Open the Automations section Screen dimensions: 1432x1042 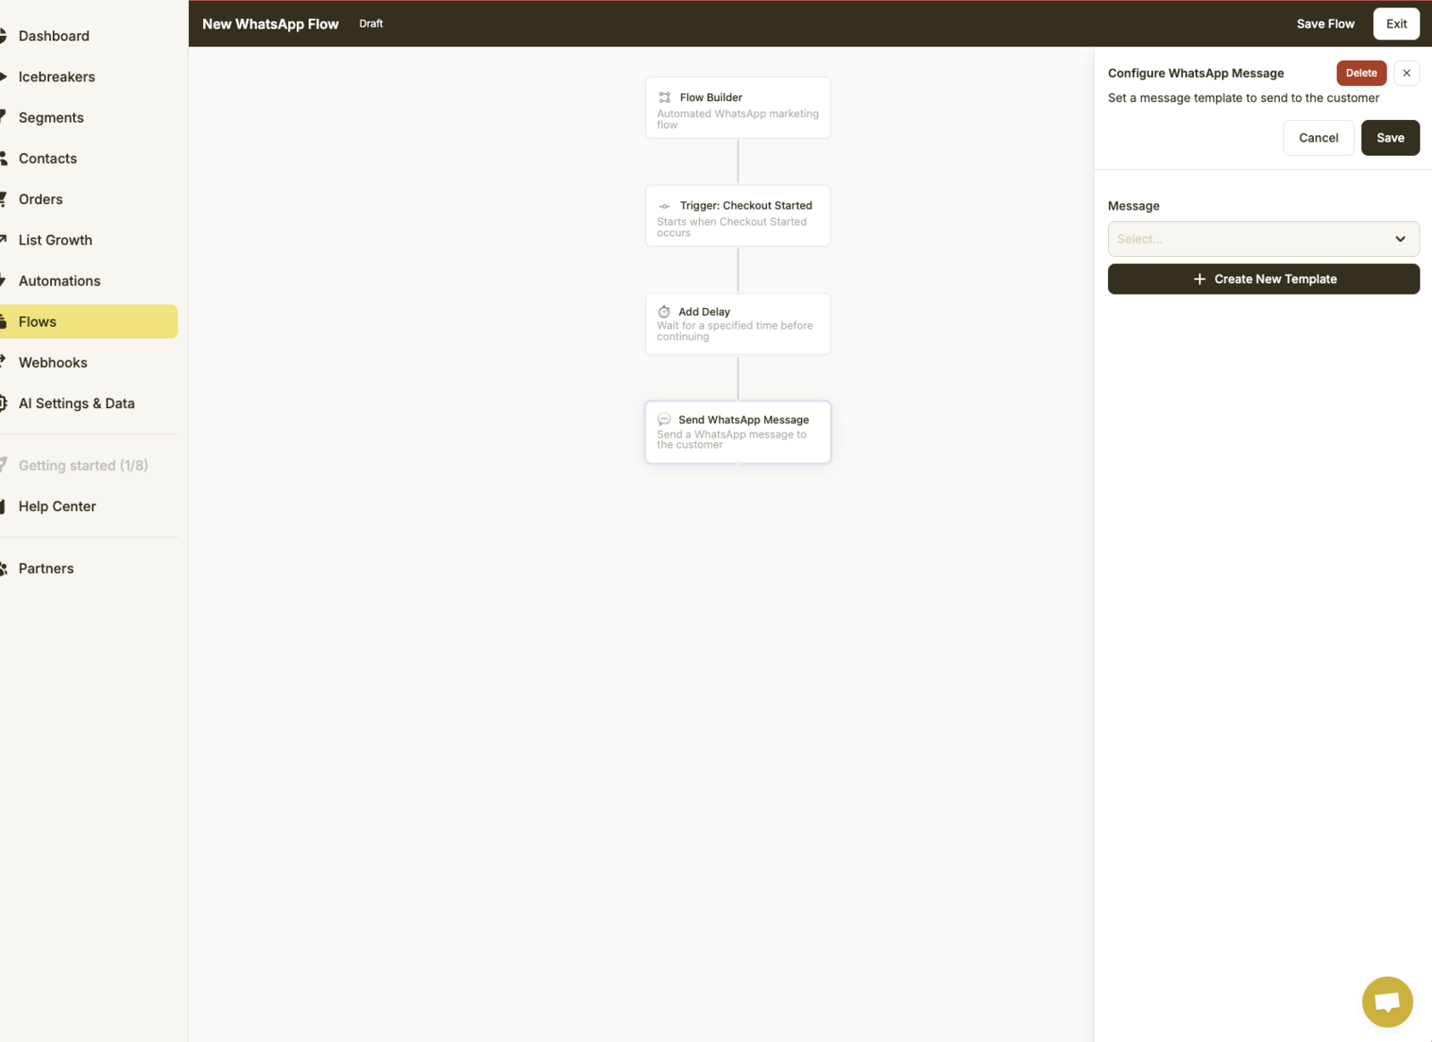click(59, 281)
